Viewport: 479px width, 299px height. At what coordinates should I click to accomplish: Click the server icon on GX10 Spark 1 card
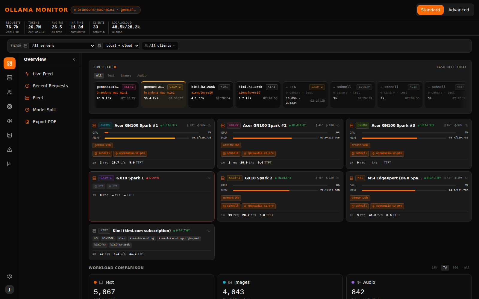tap(94, 178)
